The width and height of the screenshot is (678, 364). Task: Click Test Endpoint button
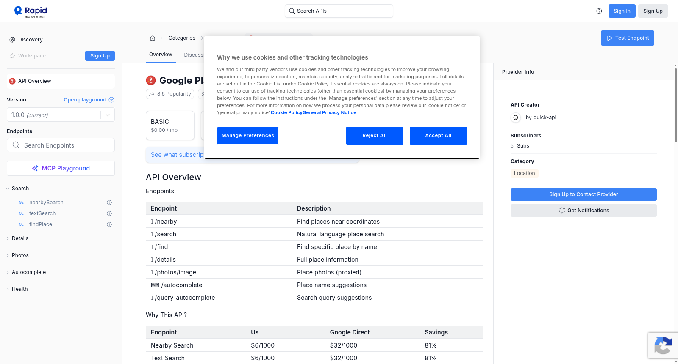(628, 38)
